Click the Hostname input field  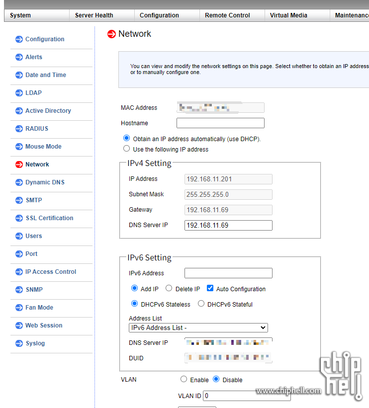point(220,123)
